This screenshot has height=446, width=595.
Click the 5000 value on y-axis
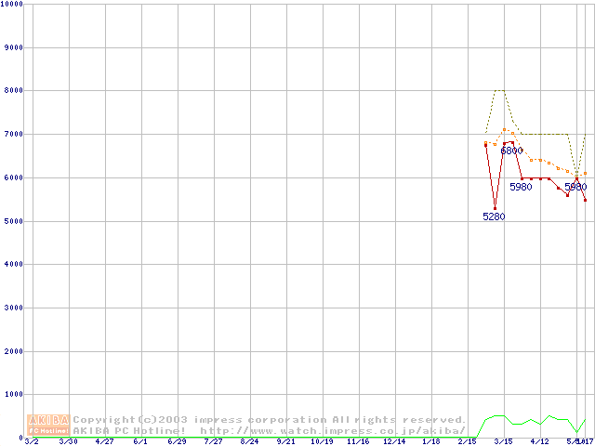[13, 221]
